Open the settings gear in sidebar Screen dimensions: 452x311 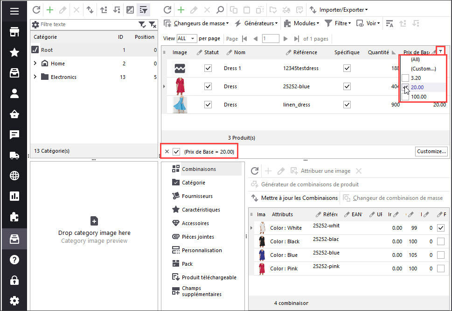click(x=14, y=301)
